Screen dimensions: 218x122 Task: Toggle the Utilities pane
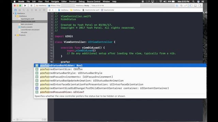(x=200, y=5)
